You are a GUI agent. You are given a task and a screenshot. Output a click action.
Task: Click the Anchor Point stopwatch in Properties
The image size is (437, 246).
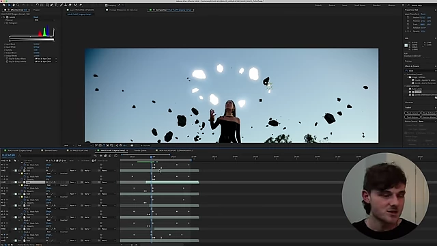[x=408, y=17]
